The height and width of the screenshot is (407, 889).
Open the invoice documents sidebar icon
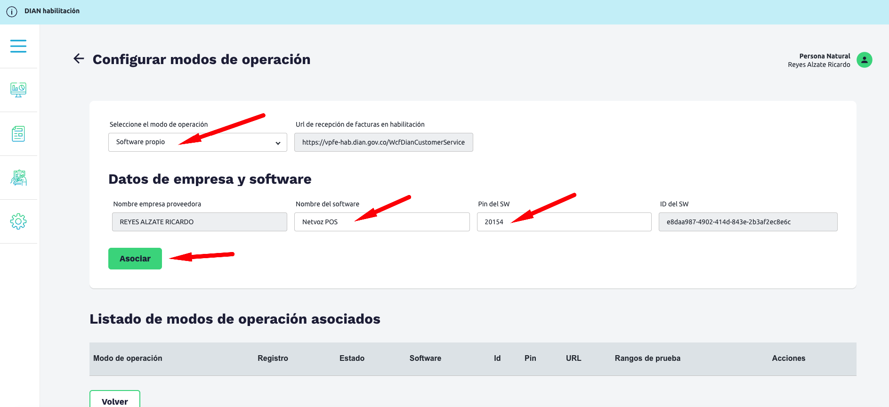(18, 134)
